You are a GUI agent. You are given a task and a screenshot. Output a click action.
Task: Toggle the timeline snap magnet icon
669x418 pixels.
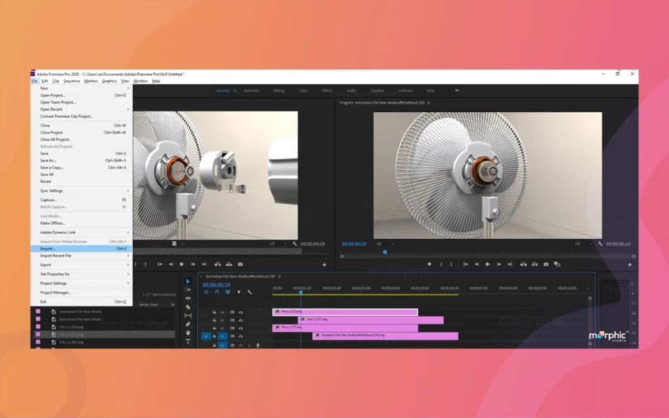pyautogui.click(x=217, y=292)
